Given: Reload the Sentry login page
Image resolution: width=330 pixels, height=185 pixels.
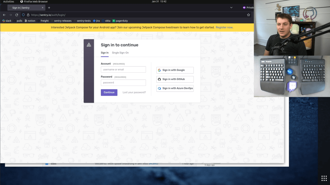Looking at the screenshot, I should point(17,15).
